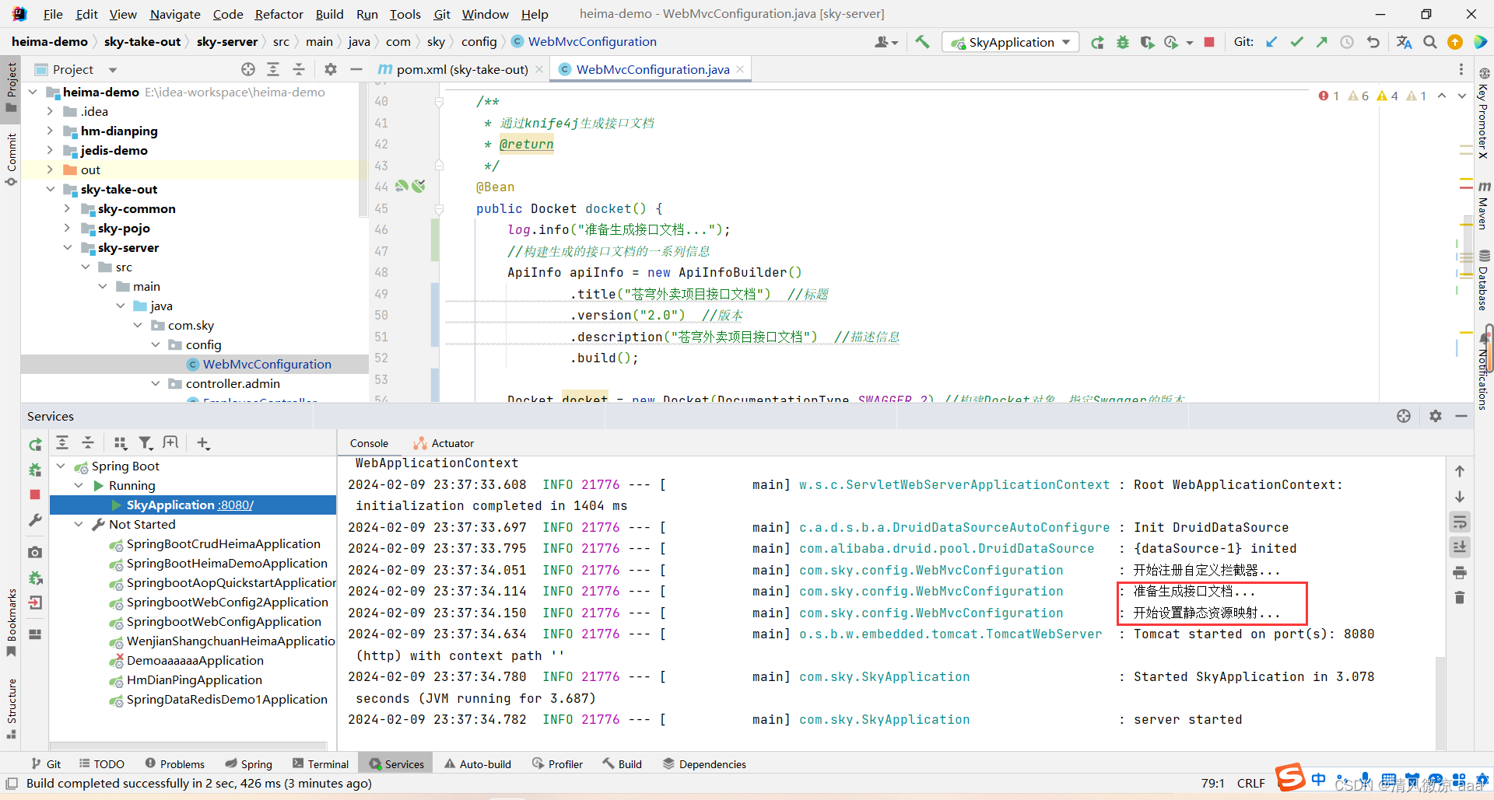The height and width of the screenshot is (800, 1494).
Task: Clear console with trash icon
Action: coord(1460,597)
